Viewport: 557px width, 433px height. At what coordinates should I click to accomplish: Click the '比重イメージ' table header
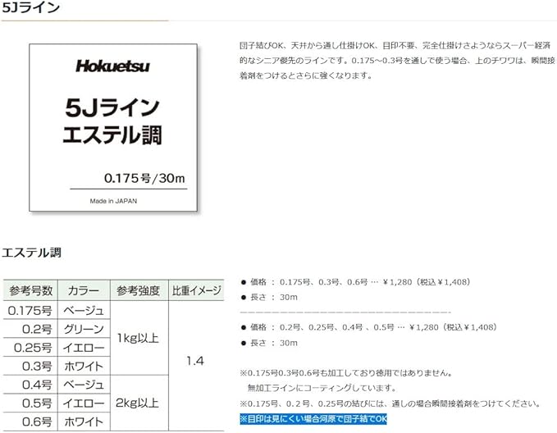click(x=196, y=290)
